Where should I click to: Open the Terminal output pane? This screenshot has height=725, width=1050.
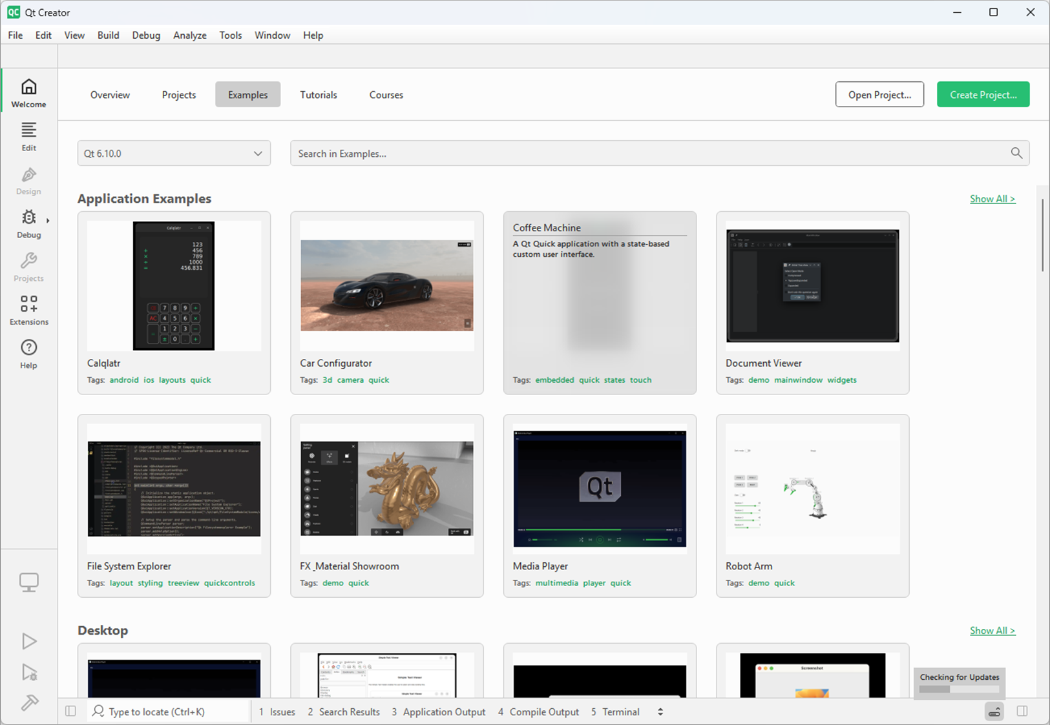(615, 711)
